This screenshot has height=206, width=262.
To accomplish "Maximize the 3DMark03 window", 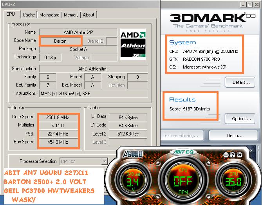I will [249, 5].
